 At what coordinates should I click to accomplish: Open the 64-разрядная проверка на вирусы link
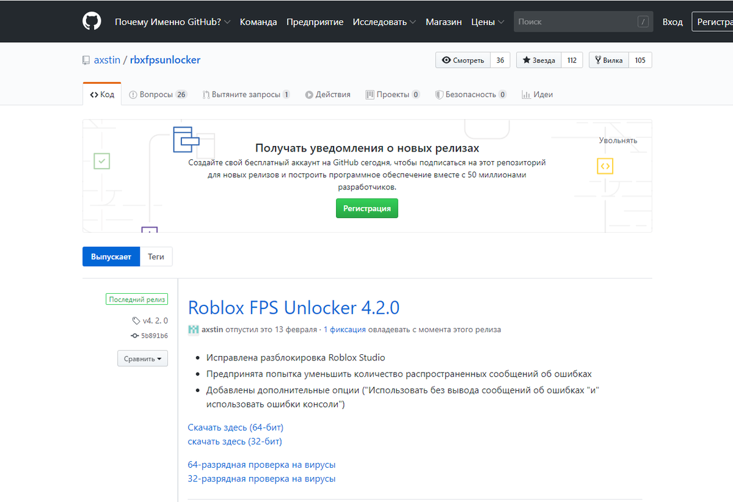pos(262,465)
